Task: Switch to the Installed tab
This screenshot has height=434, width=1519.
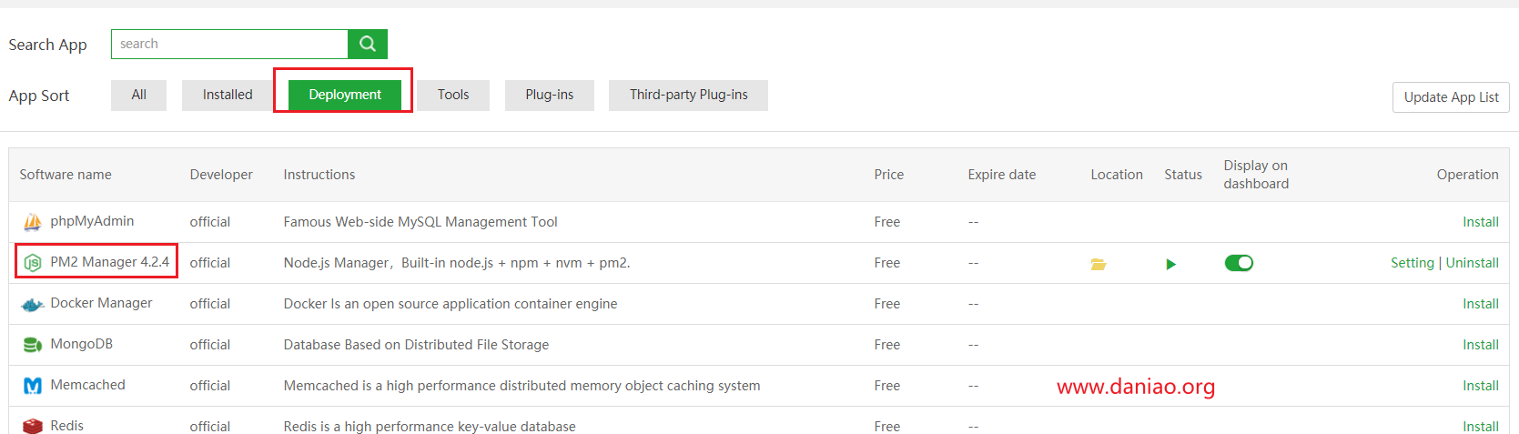Action: click(x=228, y=95)
